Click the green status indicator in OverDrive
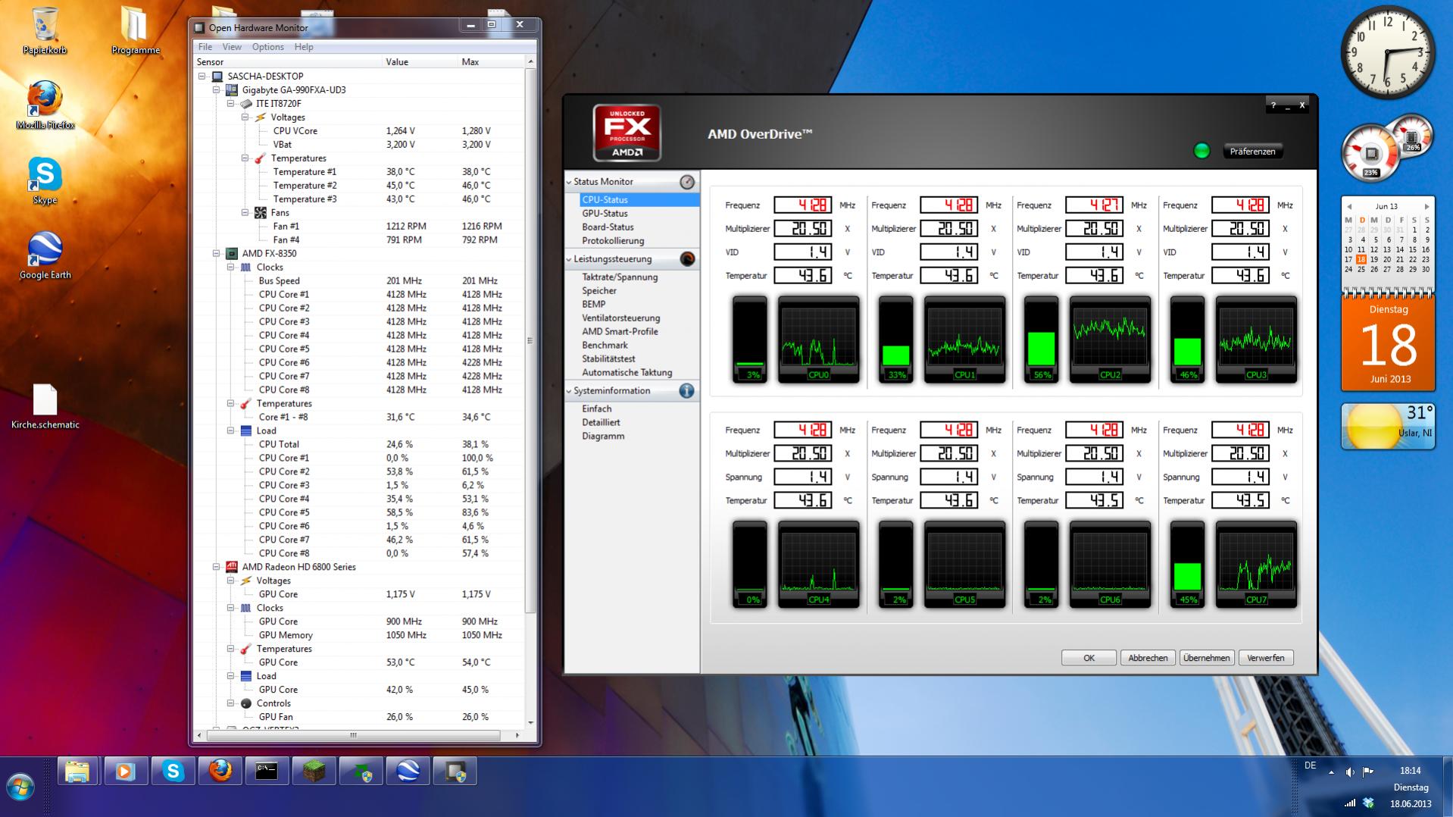The width and height of the screenshot is (1453, 817). click(x=1201, y=151)
